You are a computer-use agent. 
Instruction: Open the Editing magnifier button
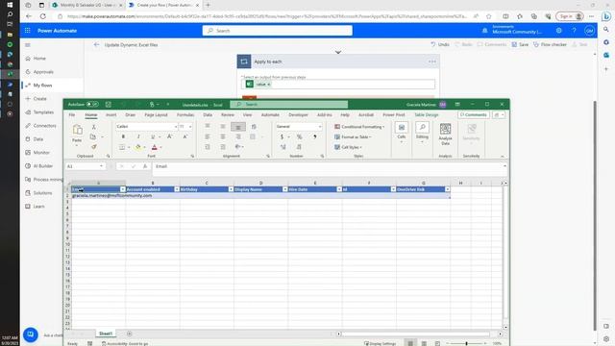[x=423, y=132]
